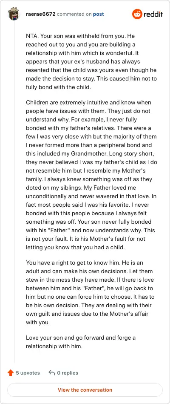Open the raerae6672 username profile link

pos(40,14)
